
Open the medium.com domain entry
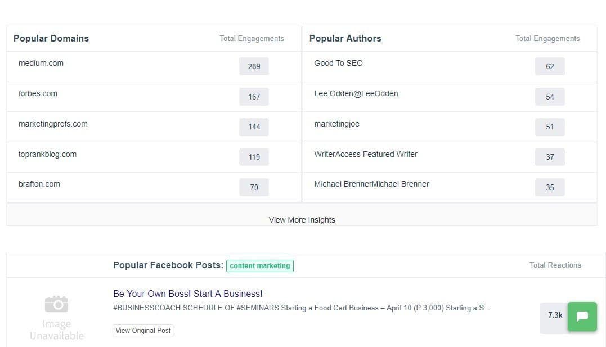[41, 63]
